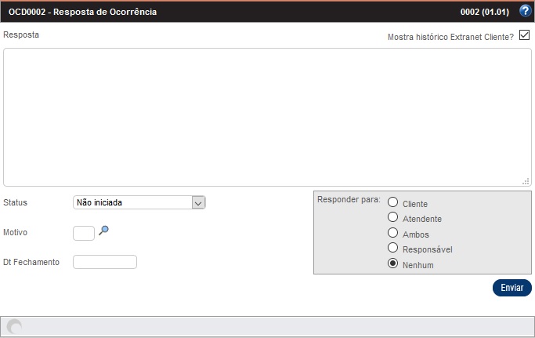535x338 pixels.
Task: Select the Cliente radio option
Action: click(x=393, y=203)
